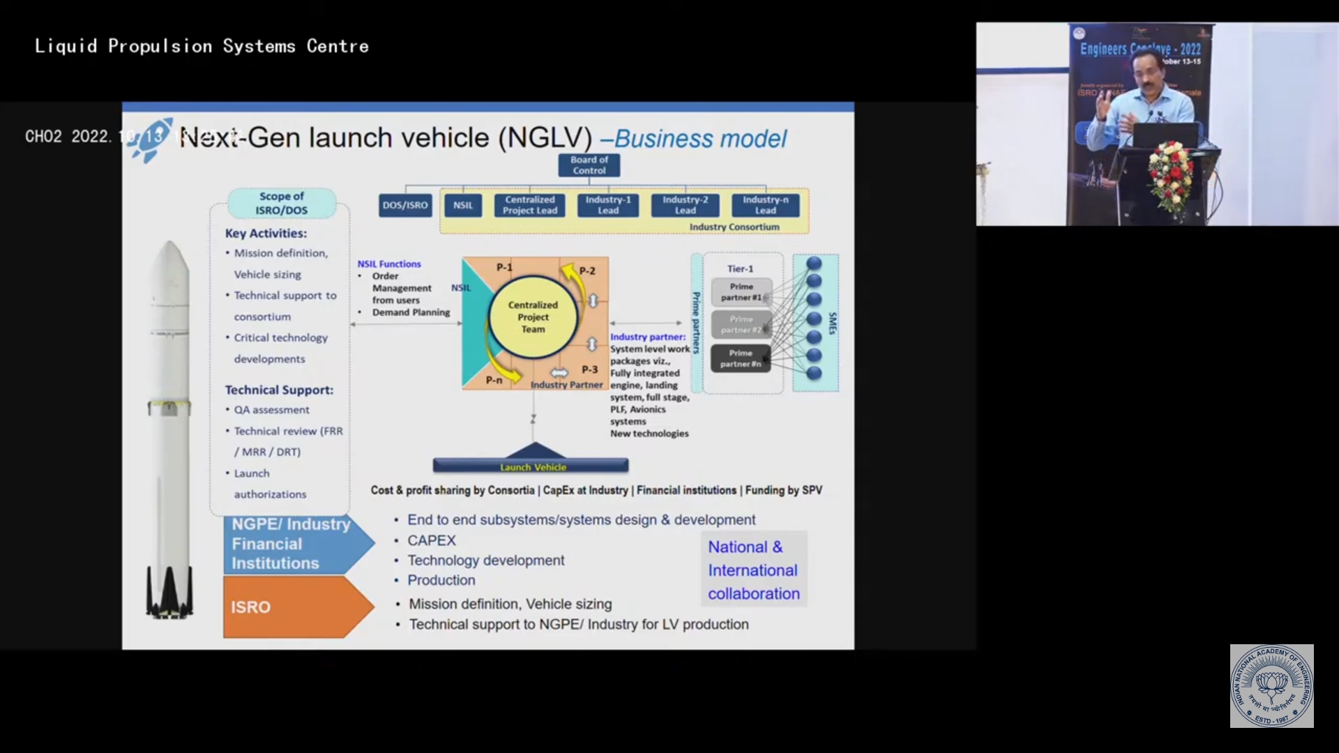Image resolution: width=1339 pixels, height=753 pixels.
Task: Click the topmost SME blue node
Action: click(x=814, y=264)
